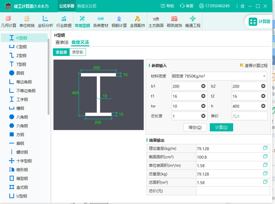Image resolution: width=275 pixels, height=204 pixels.
Task: Open the 钢筋计算 rebar calculation tool
Action: point(119,21)
